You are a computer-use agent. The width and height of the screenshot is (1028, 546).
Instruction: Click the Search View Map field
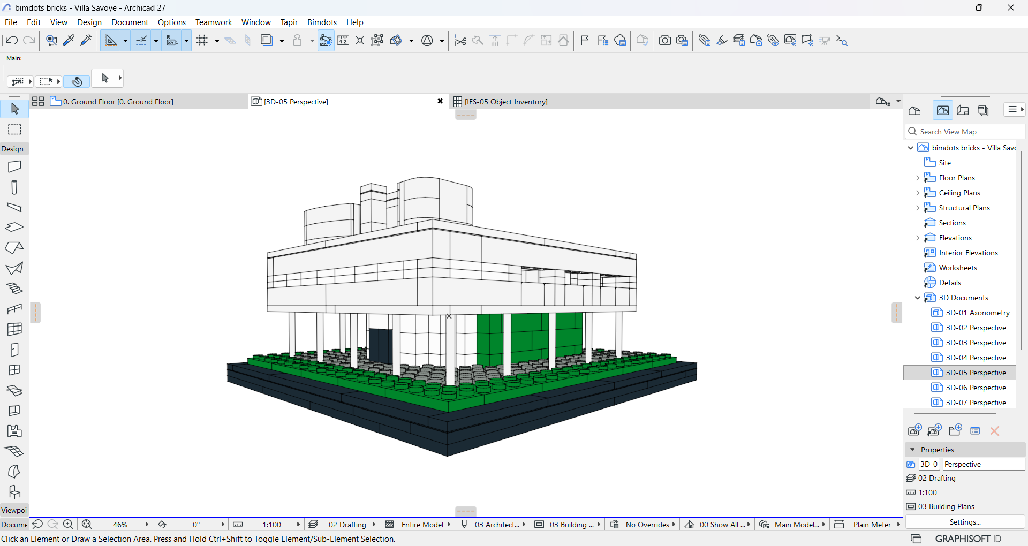964,131
